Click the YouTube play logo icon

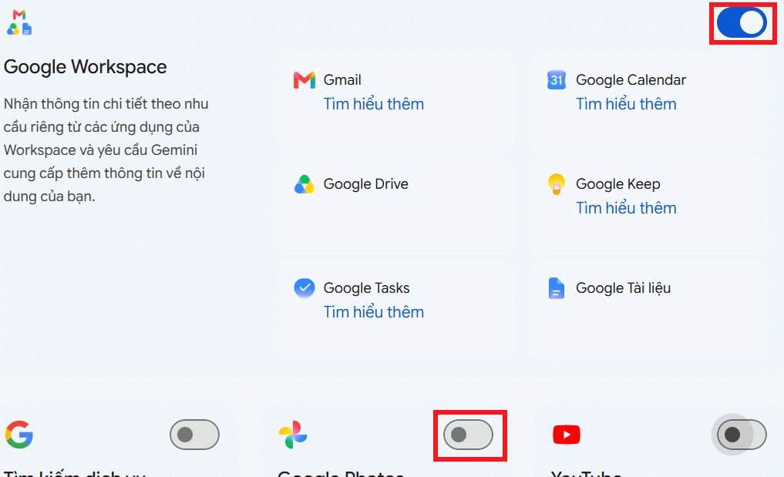(x=567, y=435)
